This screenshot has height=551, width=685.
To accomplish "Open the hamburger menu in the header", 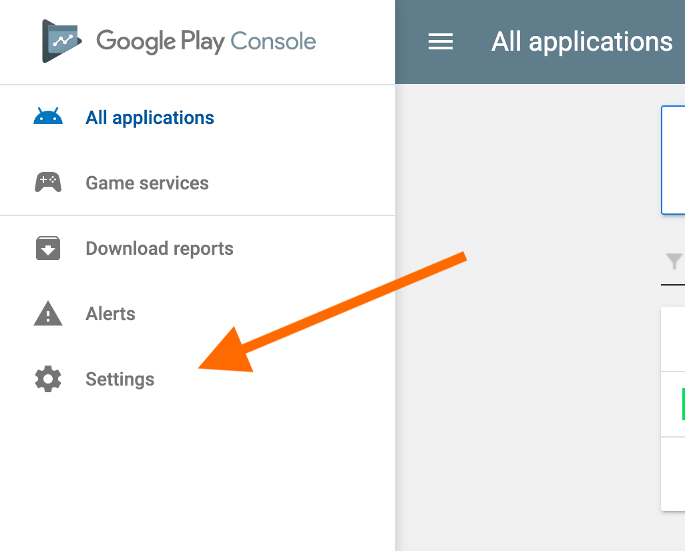I will pyautogui.click(x=441, y=41).
